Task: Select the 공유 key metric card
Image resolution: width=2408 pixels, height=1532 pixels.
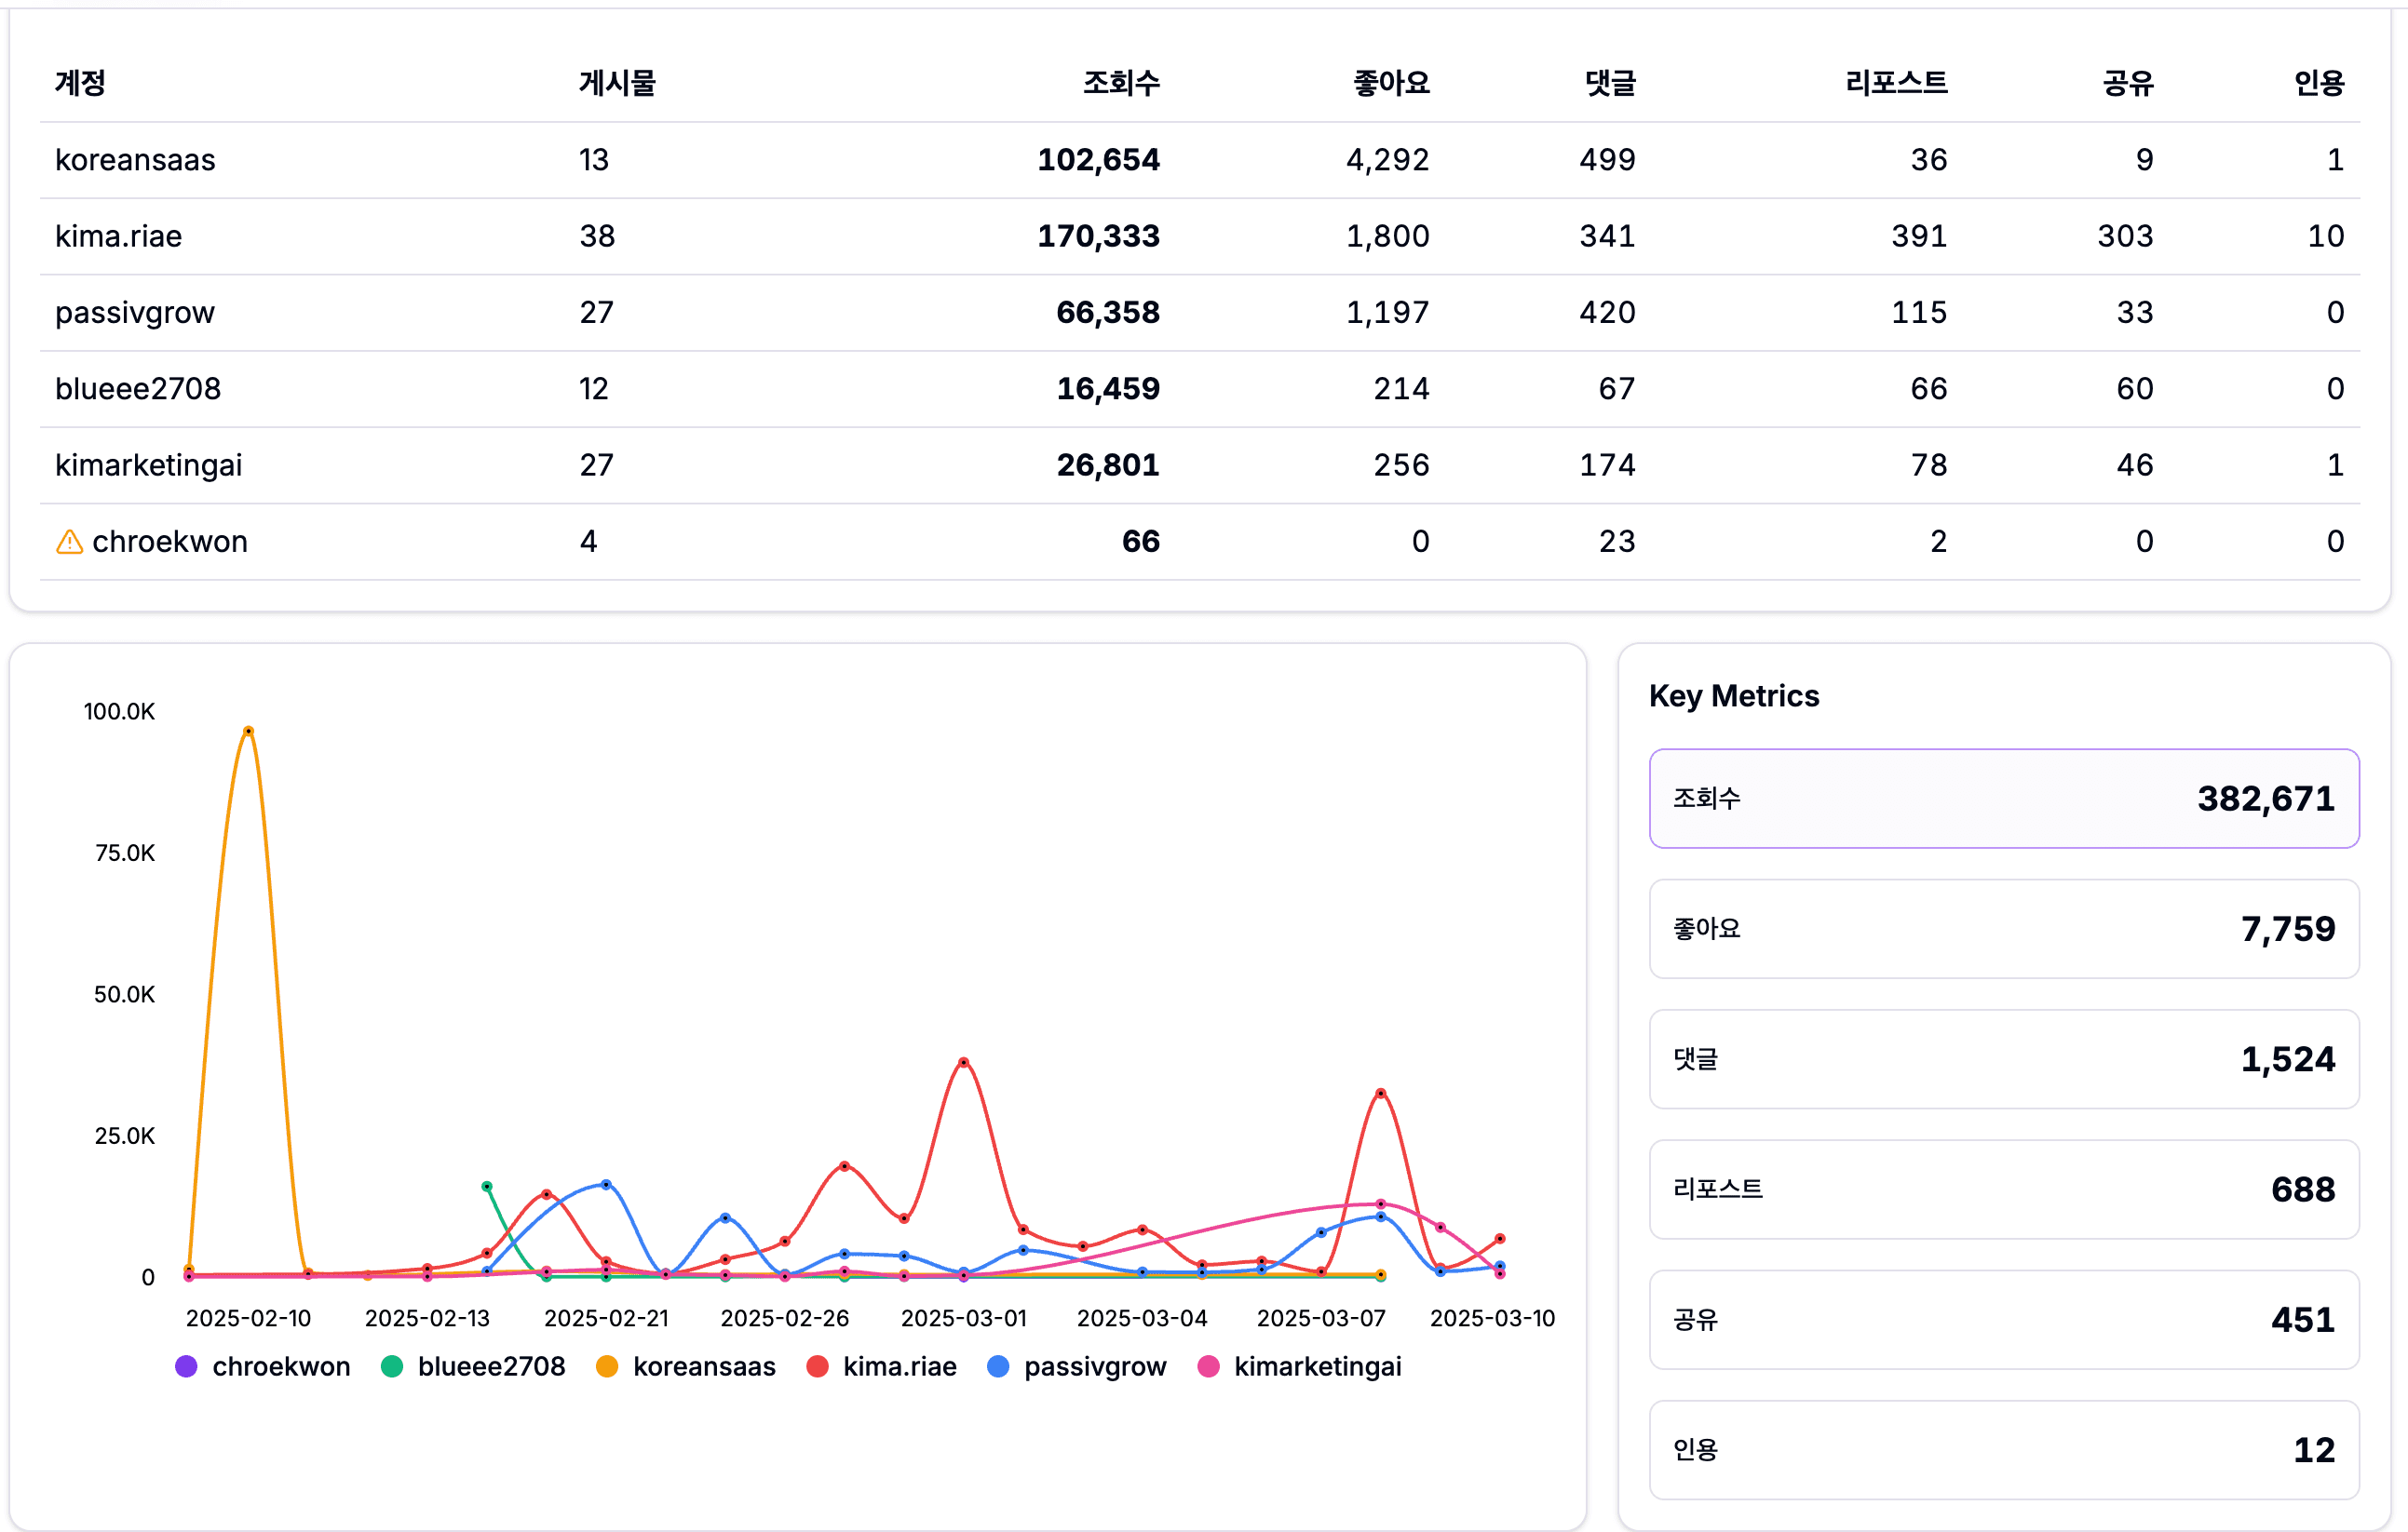Action: 2004,1319
